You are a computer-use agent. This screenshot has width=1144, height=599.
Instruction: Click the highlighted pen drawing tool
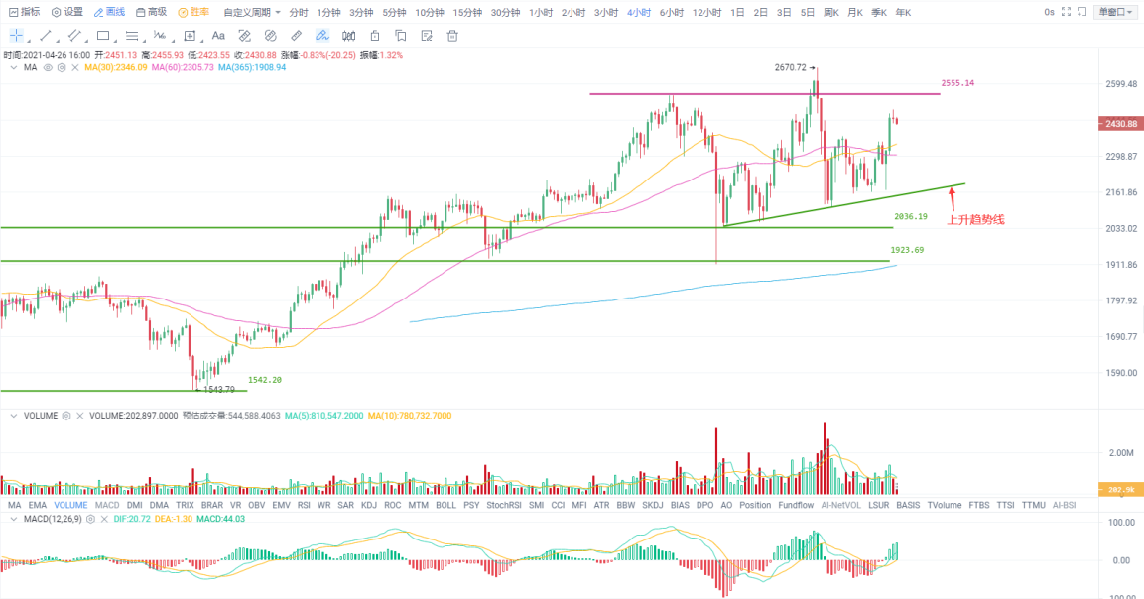pyautogui.click(x=321, y=35)
